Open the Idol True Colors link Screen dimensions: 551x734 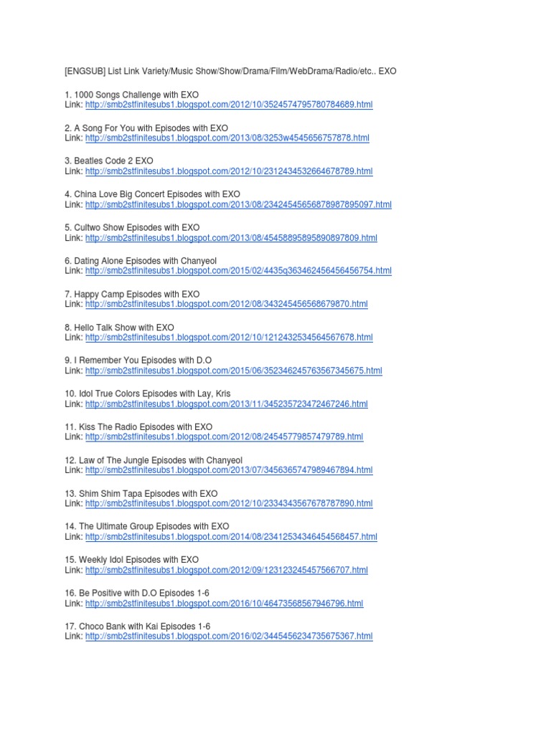pyautogui.click(x=226, y=404)
